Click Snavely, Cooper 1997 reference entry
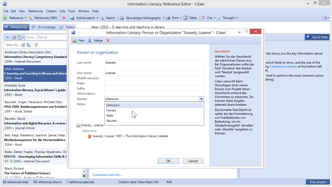Image resolution: width=332 pixels, height=187 pixels. (130, 136)
